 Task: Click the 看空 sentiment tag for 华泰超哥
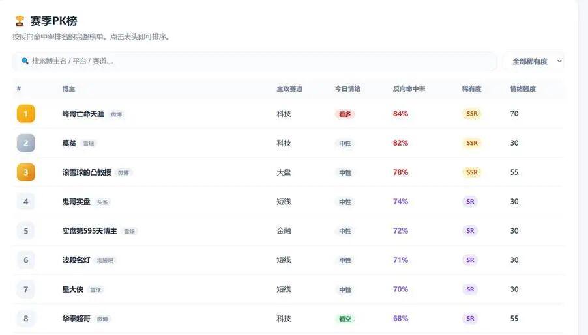click(345, 319)
